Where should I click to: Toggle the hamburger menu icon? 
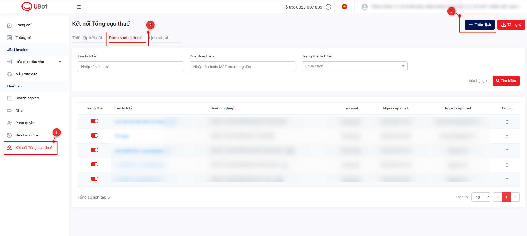79,7
